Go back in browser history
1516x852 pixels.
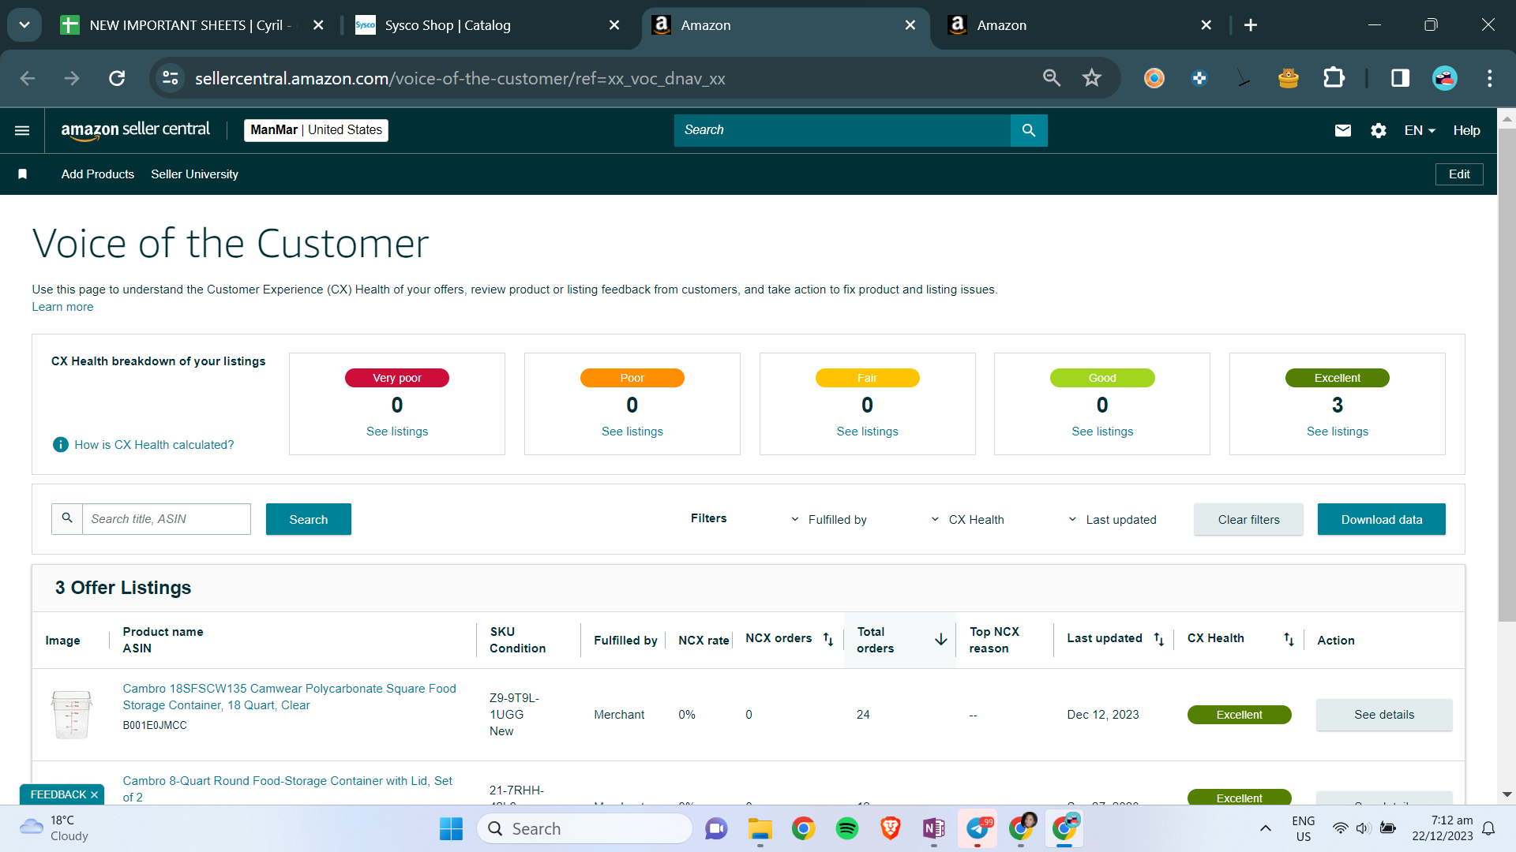[28, 78]
